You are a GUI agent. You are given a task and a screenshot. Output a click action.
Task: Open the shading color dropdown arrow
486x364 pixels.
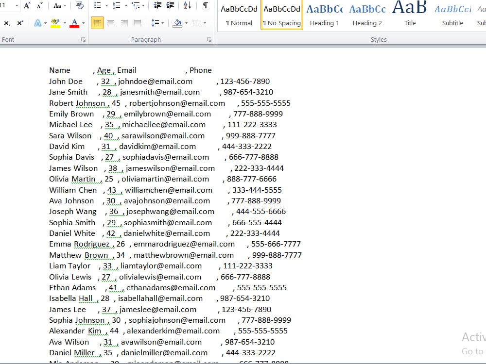(186, 23)
